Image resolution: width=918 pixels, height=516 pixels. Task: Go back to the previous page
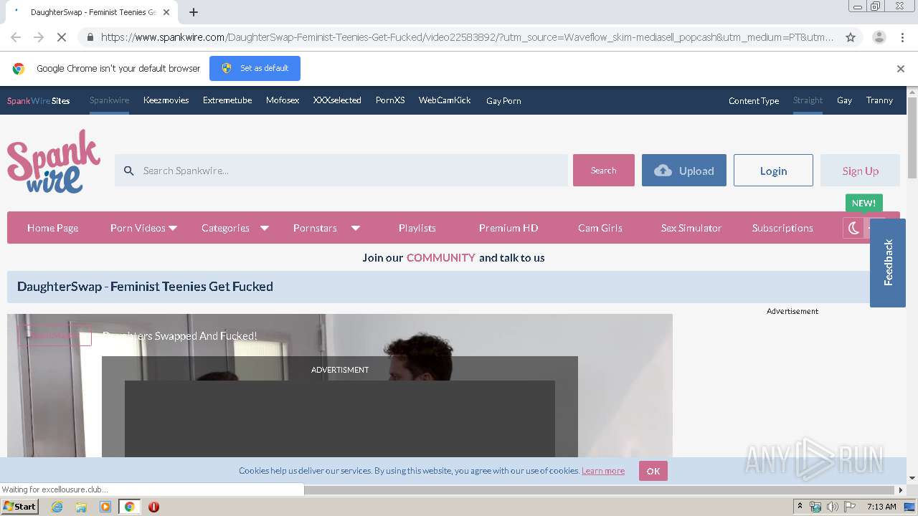(x=16, y=37)
